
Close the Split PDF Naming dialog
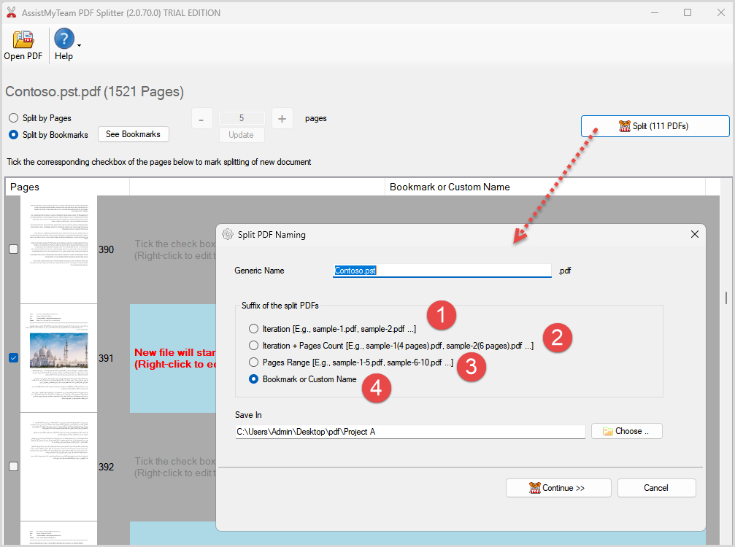[x=694, y=234]
